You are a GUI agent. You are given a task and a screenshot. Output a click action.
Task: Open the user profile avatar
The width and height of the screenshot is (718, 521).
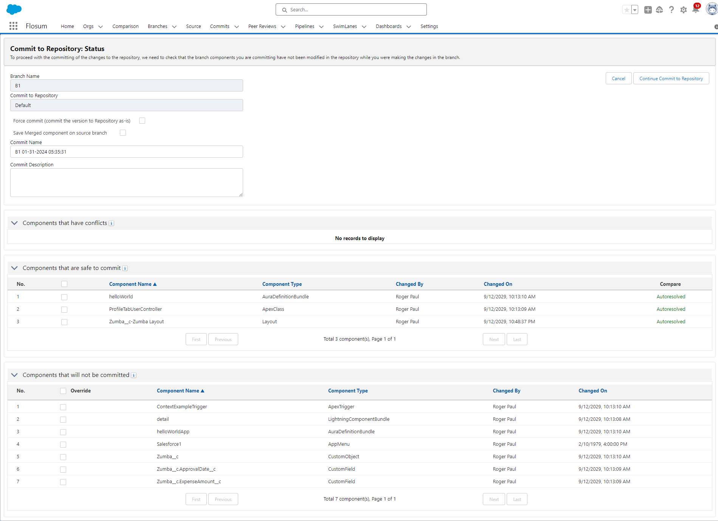tap(712, 9)
